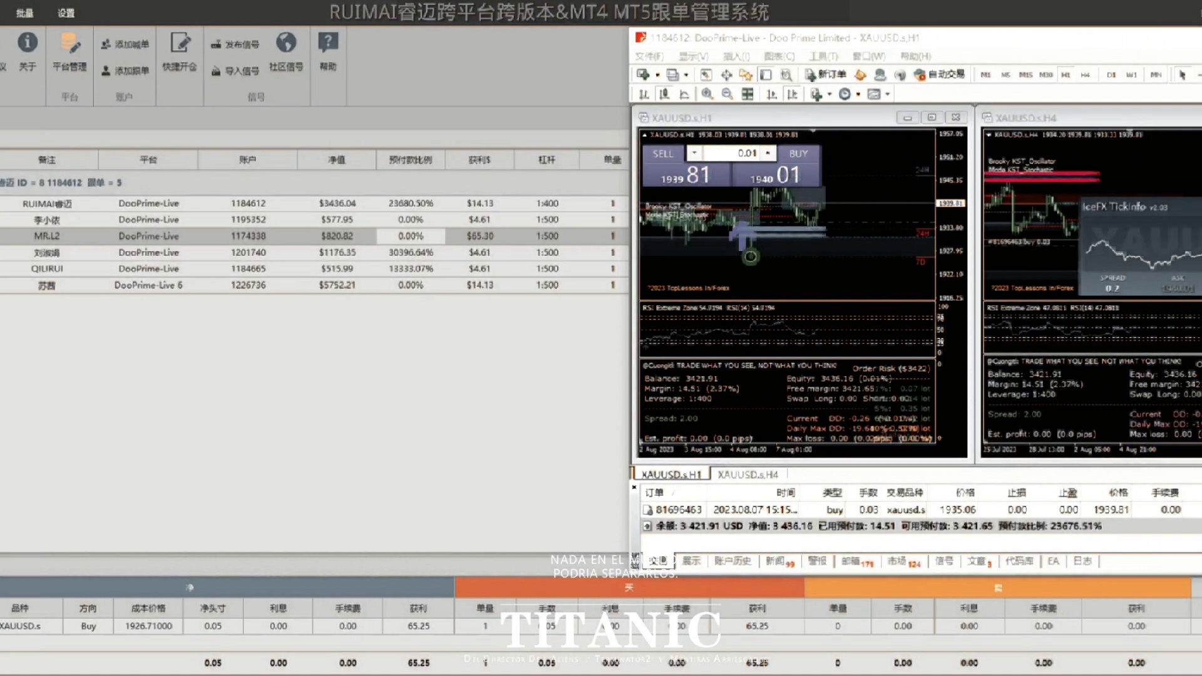The image size is (1202, 676).
Task: Open the 图表(C) charts menu
Action: coord(779,56)
